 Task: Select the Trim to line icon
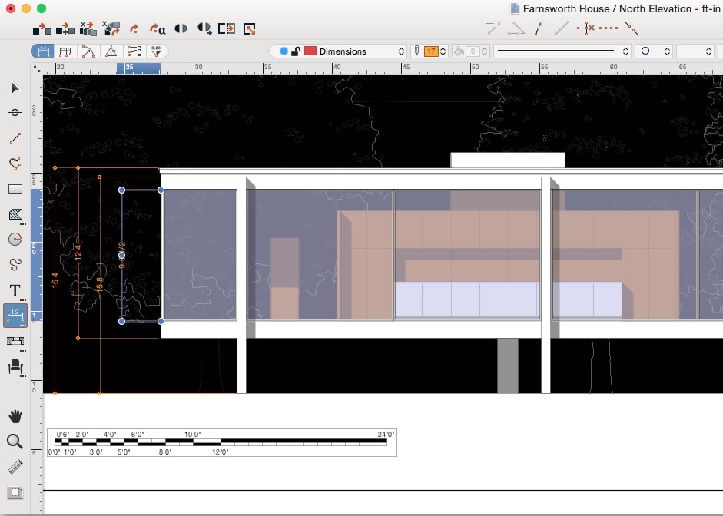tap(539, 28)
